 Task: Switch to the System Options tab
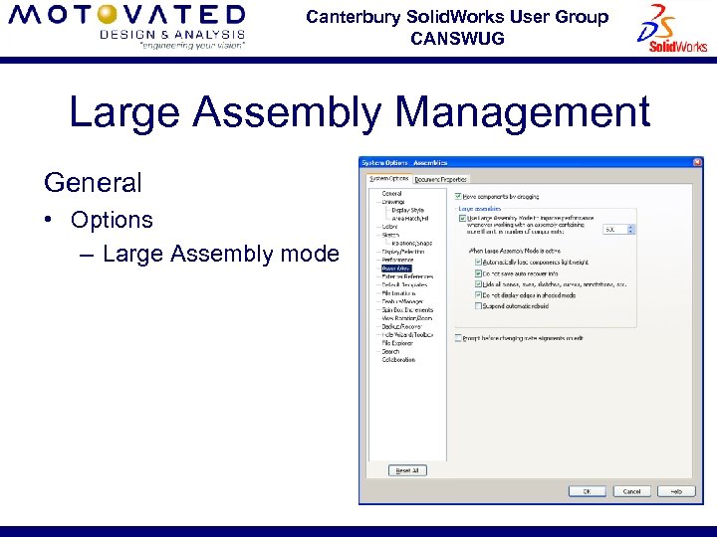[x=389, y=179]
